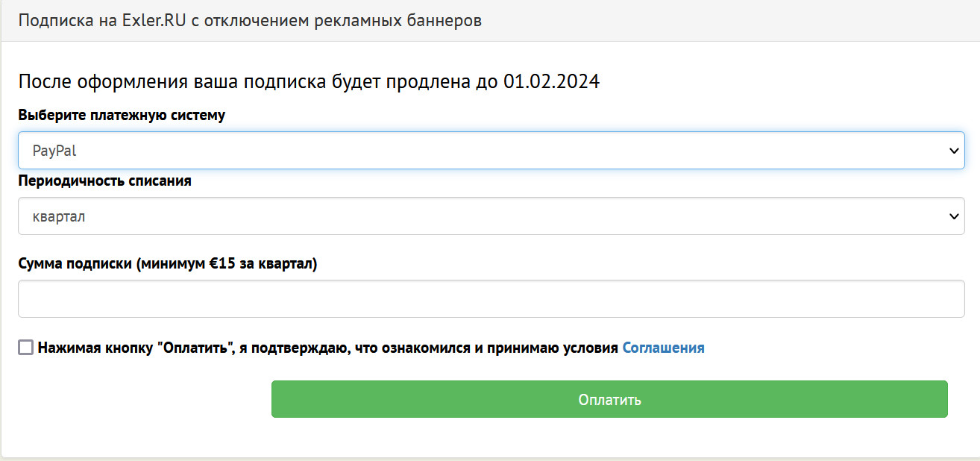
Task: Click the "Сумма подписки" field label
Action: click(x=168, y=264)
